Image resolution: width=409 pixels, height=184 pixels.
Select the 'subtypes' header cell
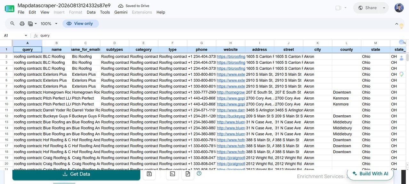(115, 50)
